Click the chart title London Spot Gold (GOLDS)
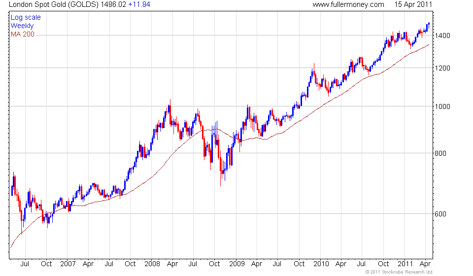This screenshot has width=473, height=276. click(x=54, y=4)
